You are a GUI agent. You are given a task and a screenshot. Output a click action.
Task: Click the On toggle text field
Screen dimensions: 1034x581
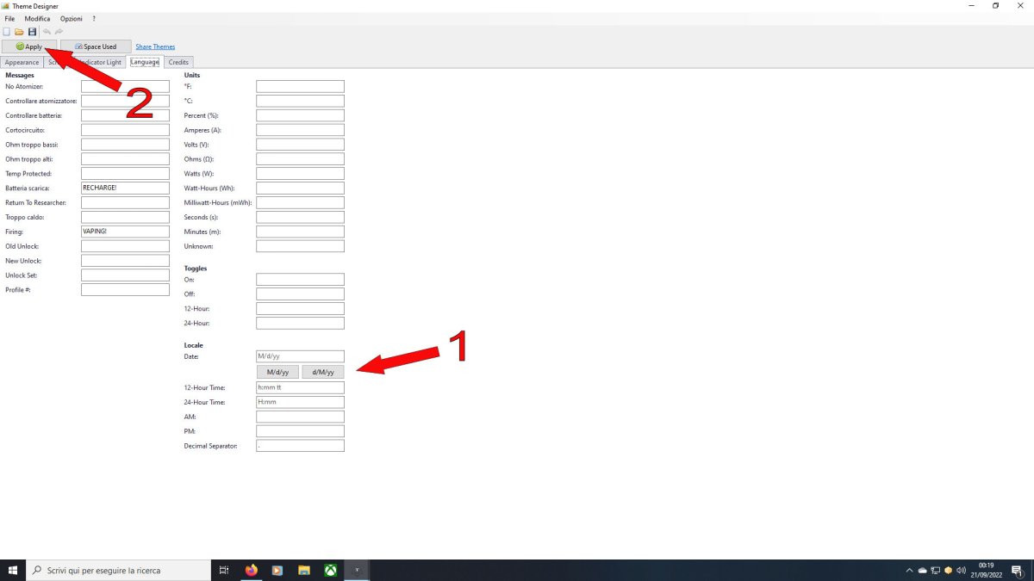point(300,280)
